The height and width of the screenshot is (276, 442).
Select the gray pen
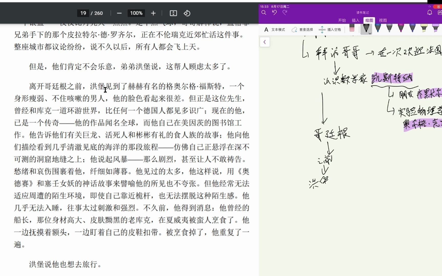point(389,28)
